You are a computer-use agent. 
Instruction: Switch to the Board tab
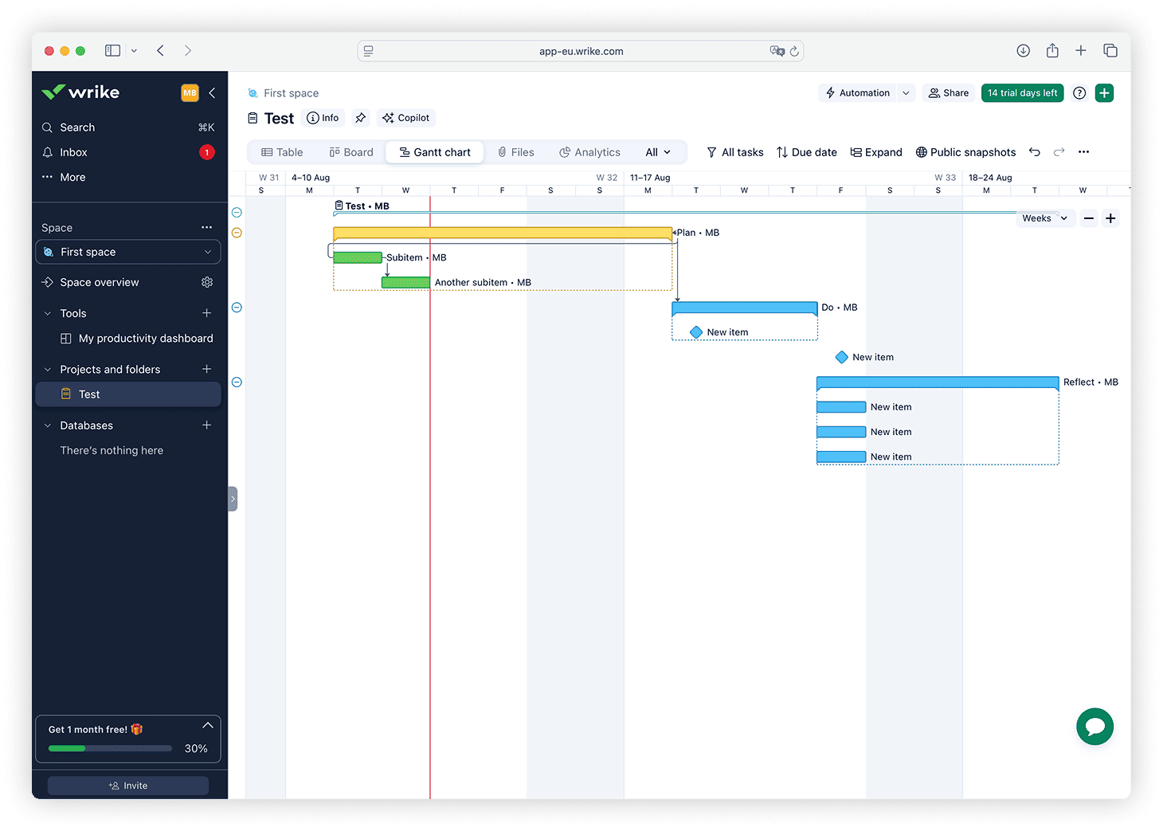pyautogui.click(x=350, y=151)
